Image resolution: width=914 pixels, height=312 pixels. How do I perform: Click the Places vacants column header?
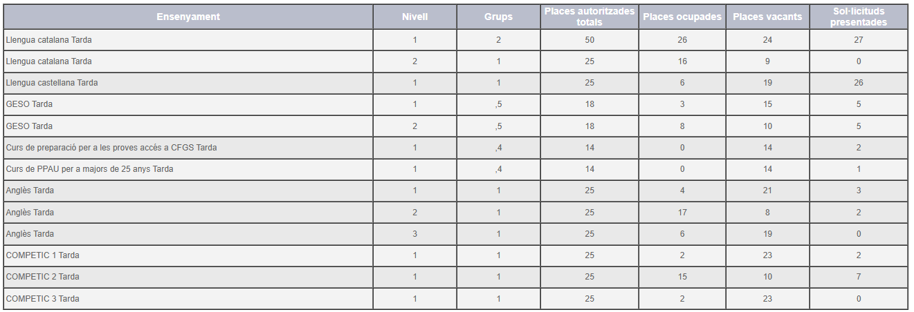(767, 17)
